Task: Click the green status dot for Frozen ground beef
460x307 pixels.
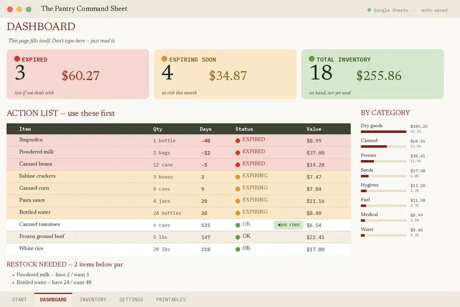Action: [x=237, y=237]
